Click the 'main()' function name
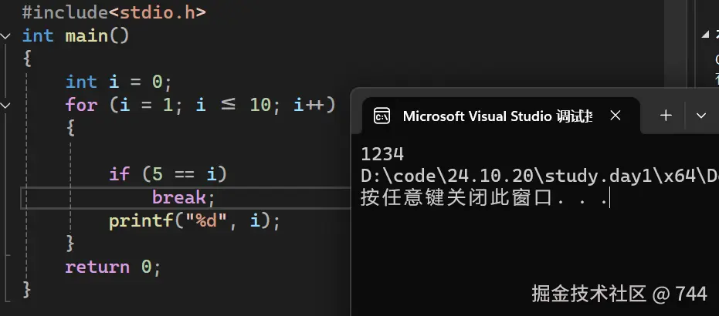 click(97, 35)
